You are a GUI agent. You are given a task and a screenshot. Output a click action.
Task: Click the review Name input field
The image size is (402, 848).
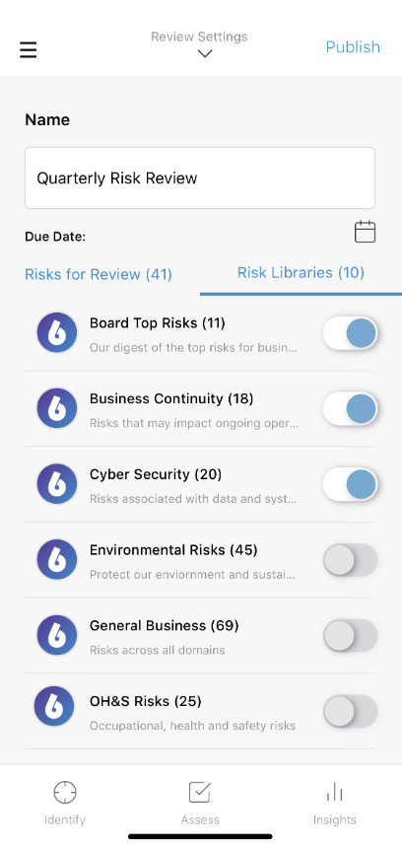(x=200, y=177)
